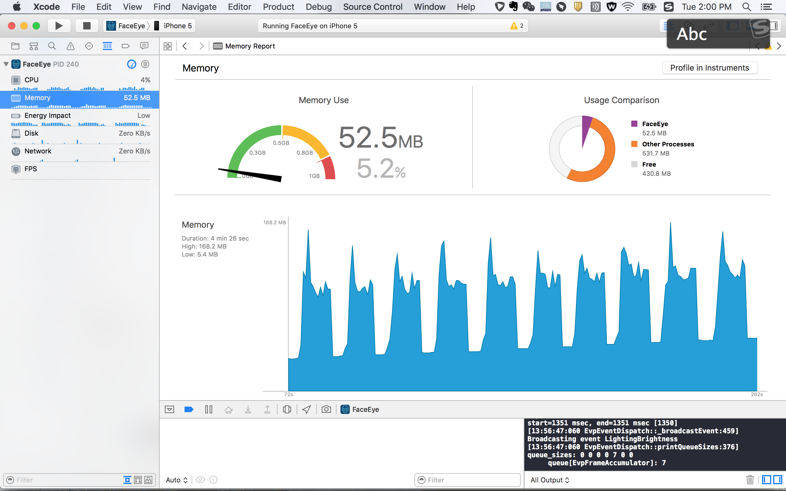Toggle the breakpoints activation button

189,409
